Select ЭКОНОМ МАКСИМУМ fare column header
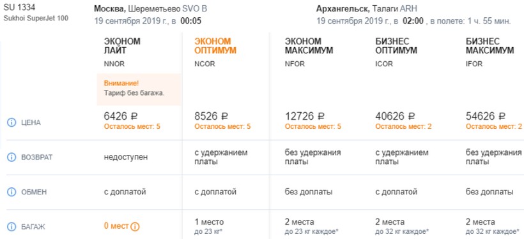This screenshot has width=524, height=239. (x=309, y=46)
